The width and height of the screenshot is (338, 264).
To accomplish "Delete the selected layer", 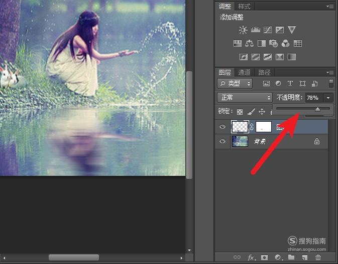I will pyautogui.click(x=318, y=257).
